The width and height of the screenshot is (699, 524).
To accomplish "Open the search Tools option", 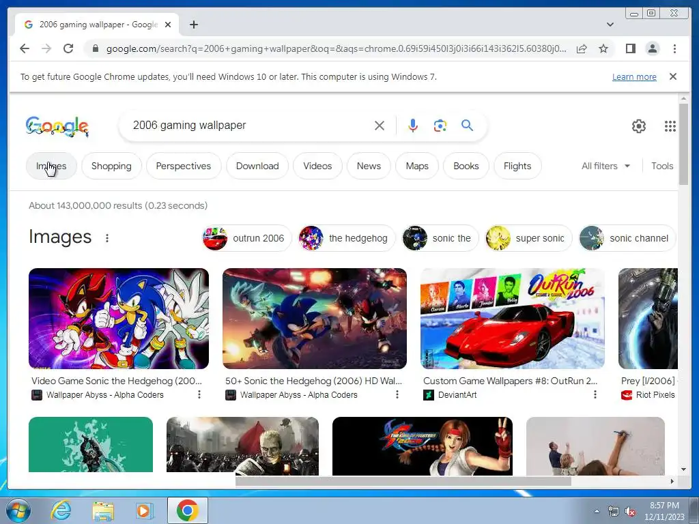I will coord(662,166).
